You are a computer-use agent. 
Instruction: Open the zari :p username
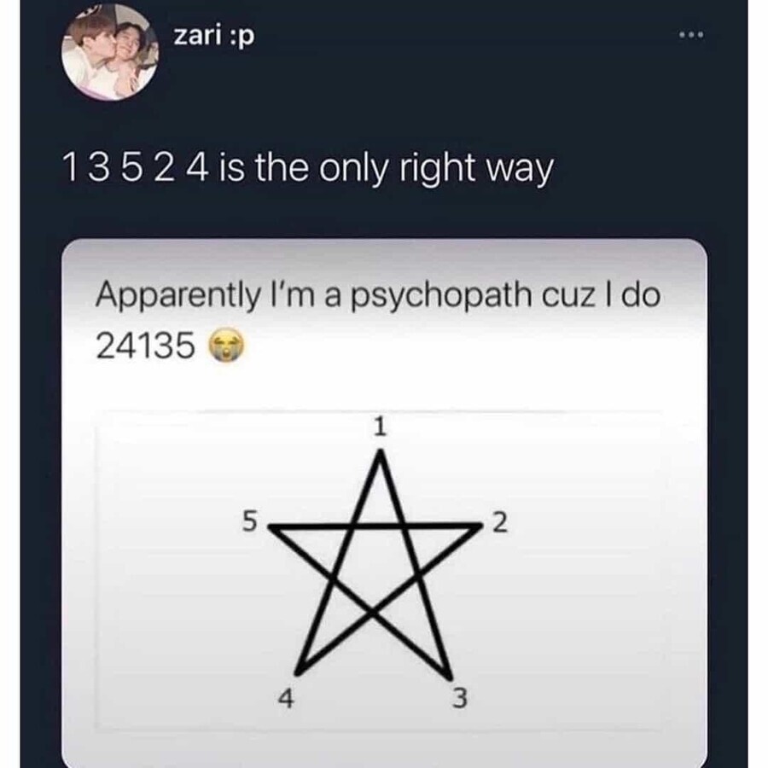[214, 37]
